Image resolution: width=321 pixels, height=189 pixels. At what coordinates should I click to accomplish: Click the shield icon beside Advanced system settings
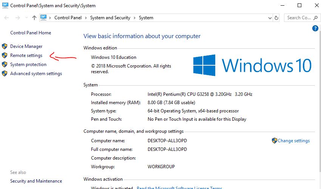[5, 74]
